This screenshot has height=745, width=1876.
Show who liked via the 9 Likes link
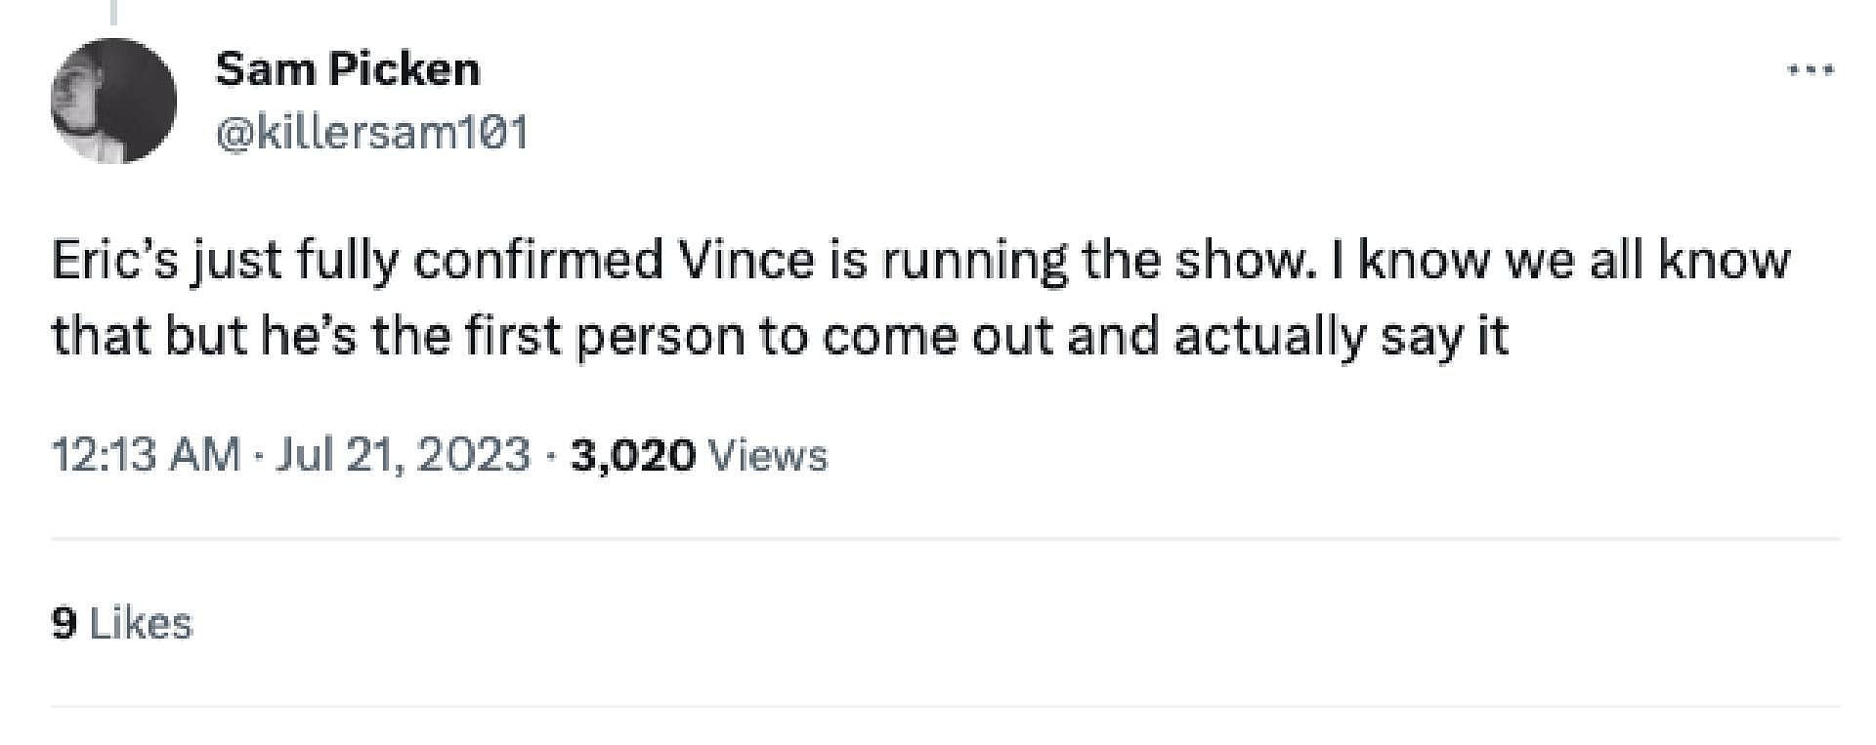pyautogui.click(x=122, y=623)
